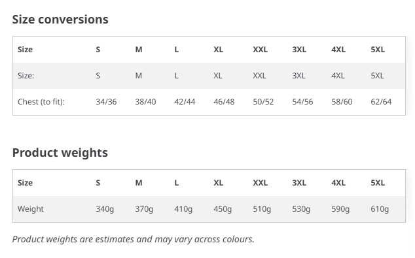Click the Product weights heading
The height and width of the screenshot is (258, 415).
click(60, 153)
